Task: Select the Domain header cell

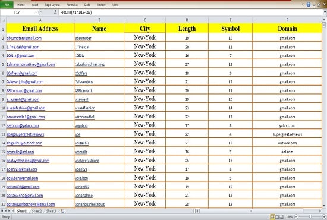Action: point(287,29)
